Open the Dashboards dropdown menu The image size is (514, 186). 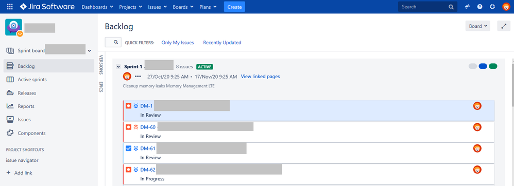[97, 7]
